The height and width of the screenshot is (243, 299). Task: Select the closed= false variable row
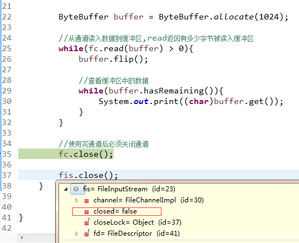pos(117,211)
